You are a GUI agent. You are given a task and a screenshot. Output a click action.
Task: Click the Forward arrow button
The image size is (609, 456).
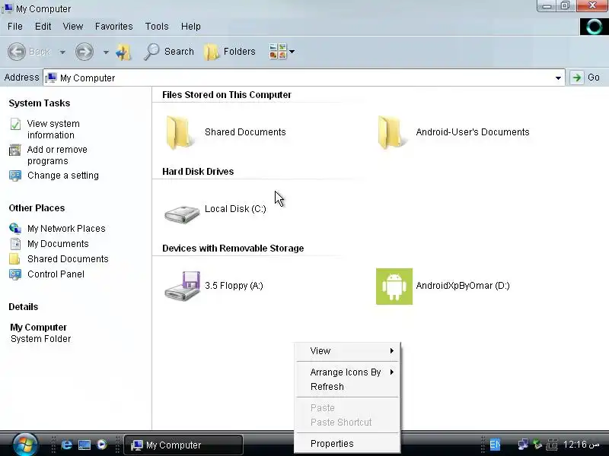84,52
